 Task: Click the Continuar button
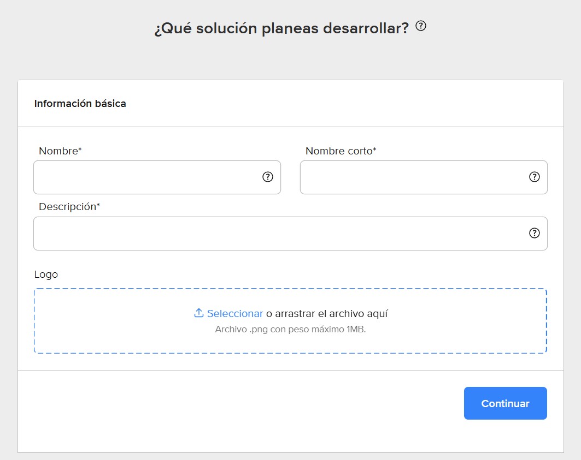coord(505,403)
